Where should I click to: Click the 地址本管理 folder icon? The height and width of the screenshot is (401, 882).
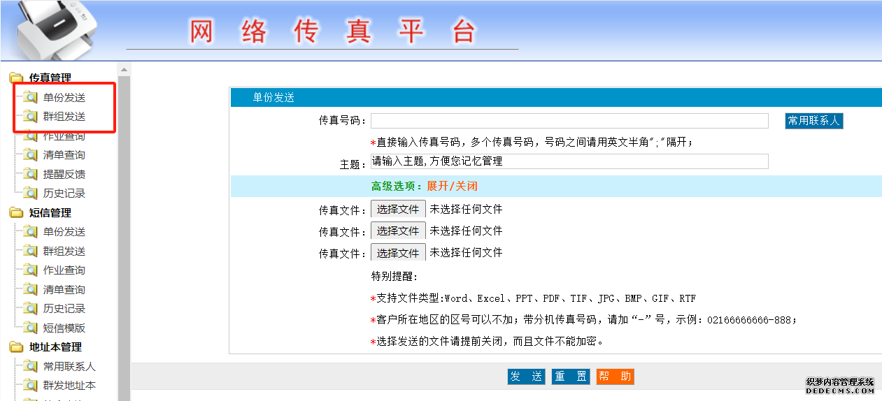(x=16, y=347)
